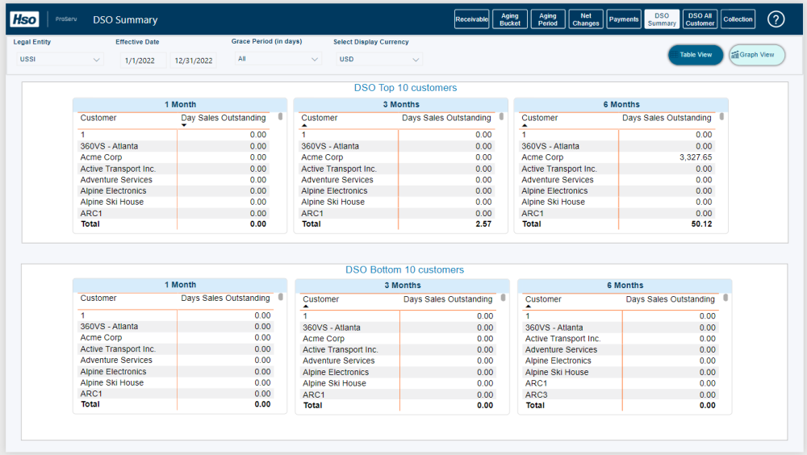Open the Collection page
The height and width of the screenshot is (455, 807).
[x=738, y=19]
